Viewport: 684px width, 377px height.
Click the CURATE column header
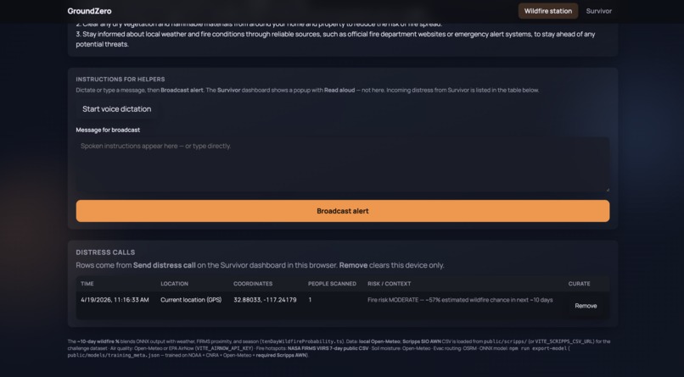point(579,284)
